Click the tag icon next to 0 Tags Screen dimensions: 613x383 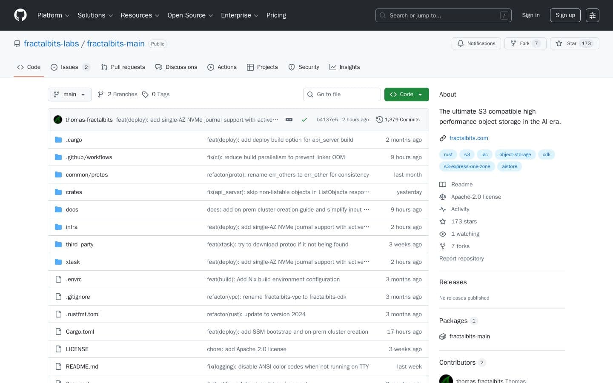[145, 94]
